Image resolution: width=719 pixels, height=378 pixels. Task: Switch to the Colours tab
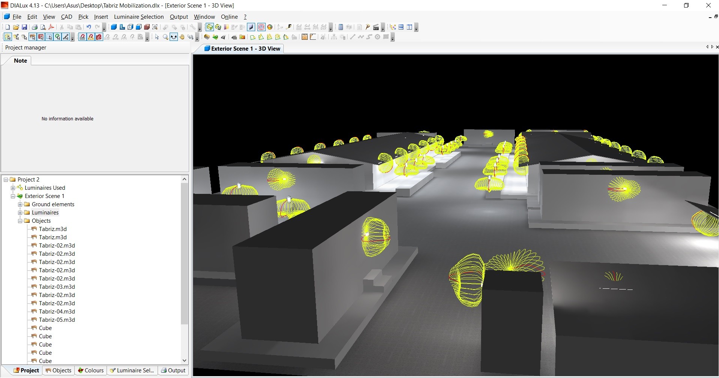pos(90,370)
